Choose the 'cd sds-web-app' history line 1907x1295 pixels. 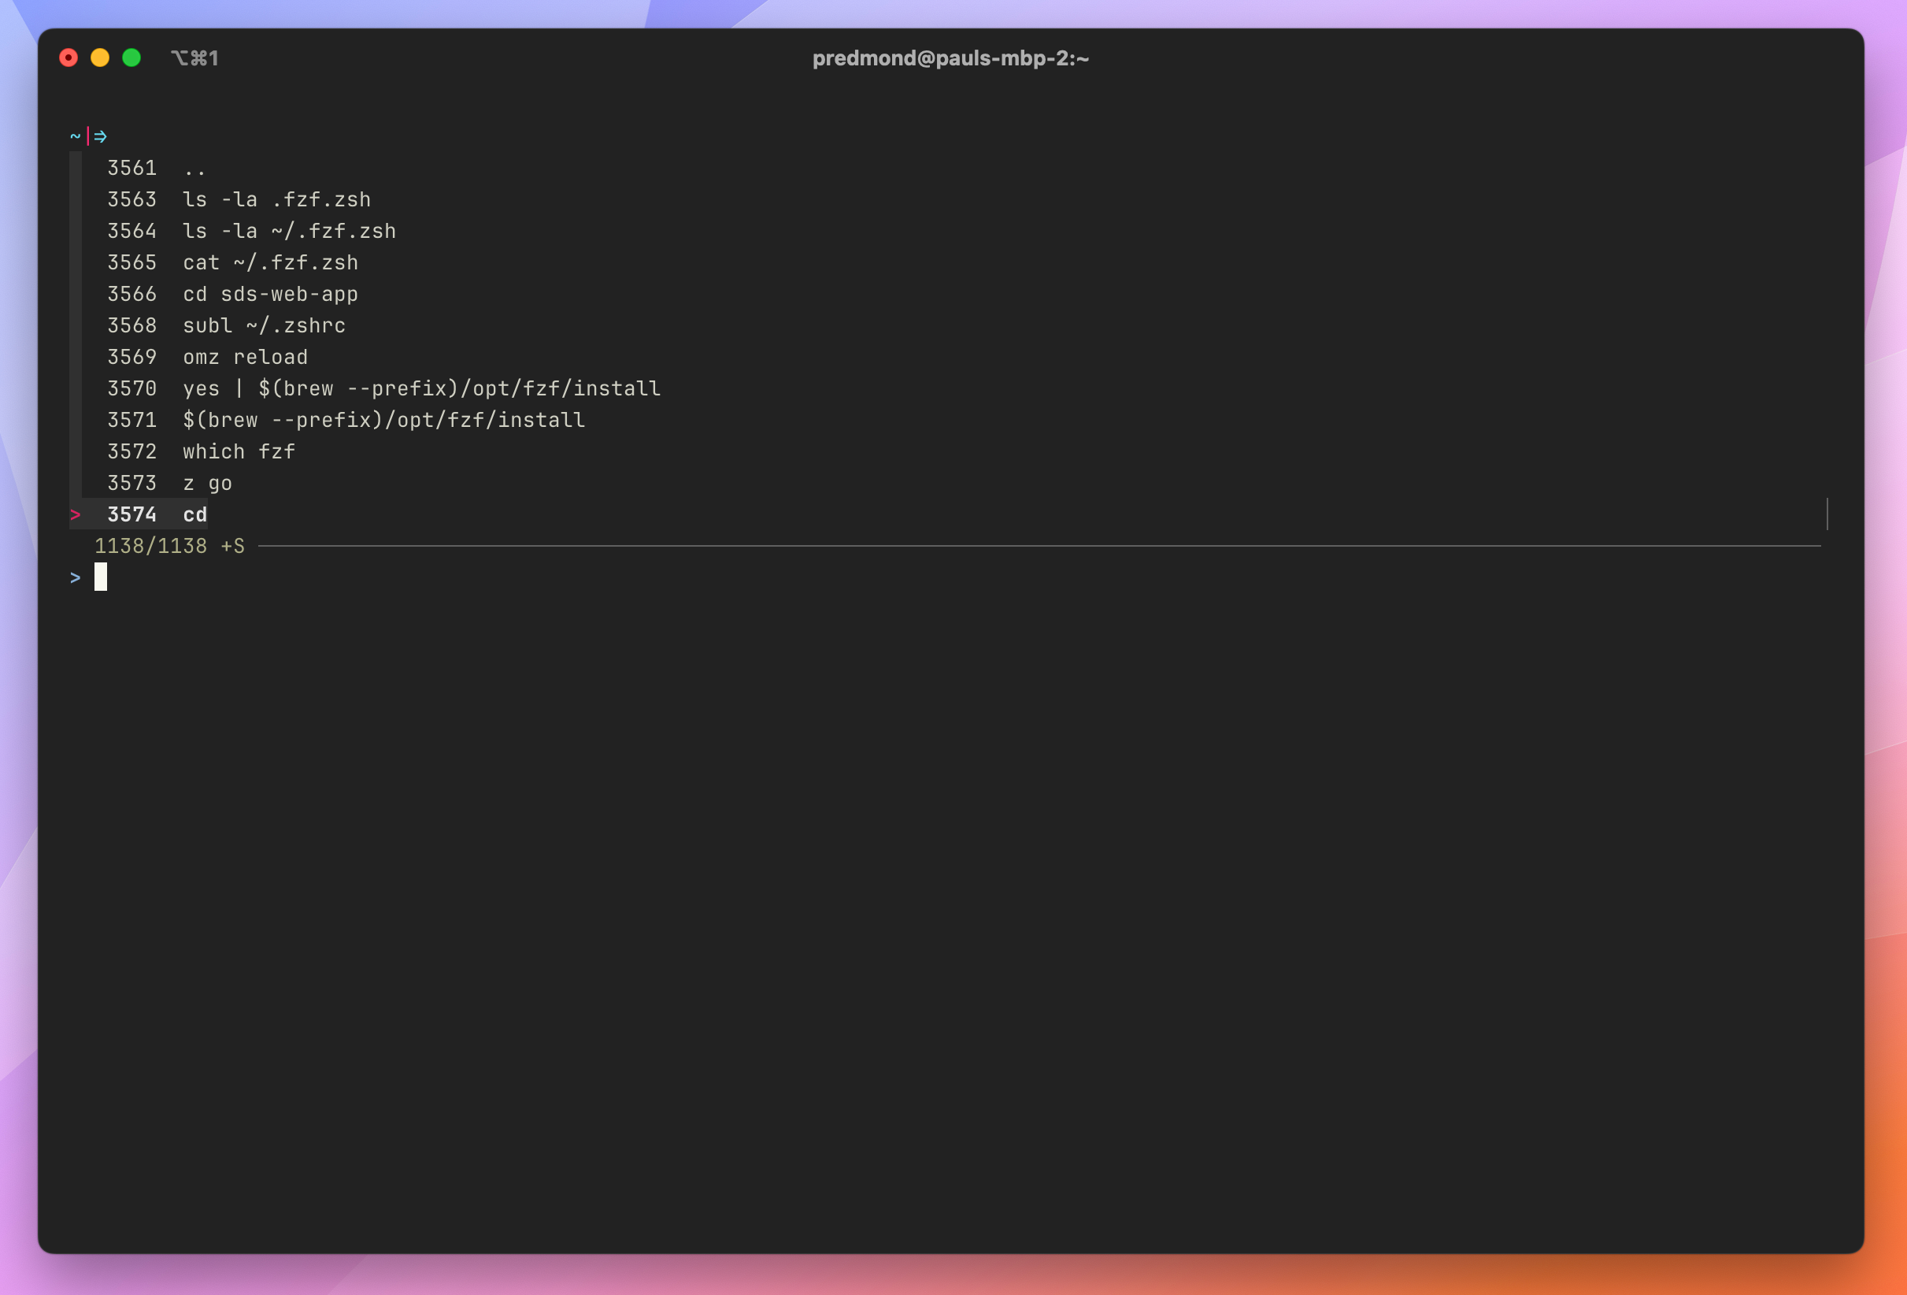click(x=232, y=294)
